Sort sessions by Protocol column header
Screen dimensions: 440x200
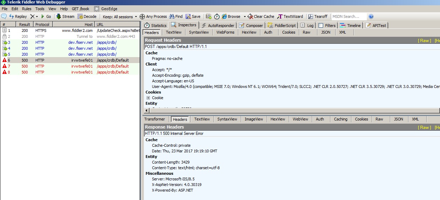click(43, 25)
